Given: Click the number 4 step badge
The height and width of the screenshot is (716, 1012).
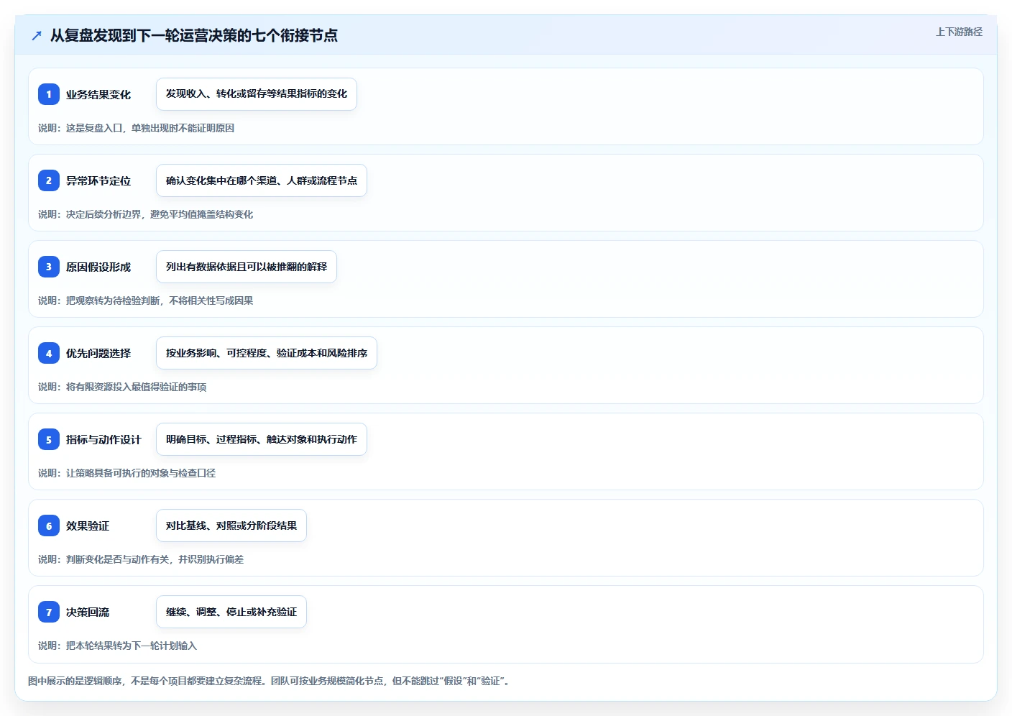Looking at the screenshot, I should pos(49,353).
